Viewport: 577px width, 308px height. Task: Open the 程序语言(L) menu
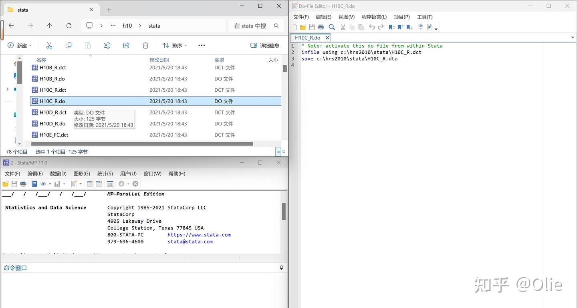(x=374, y=17)
